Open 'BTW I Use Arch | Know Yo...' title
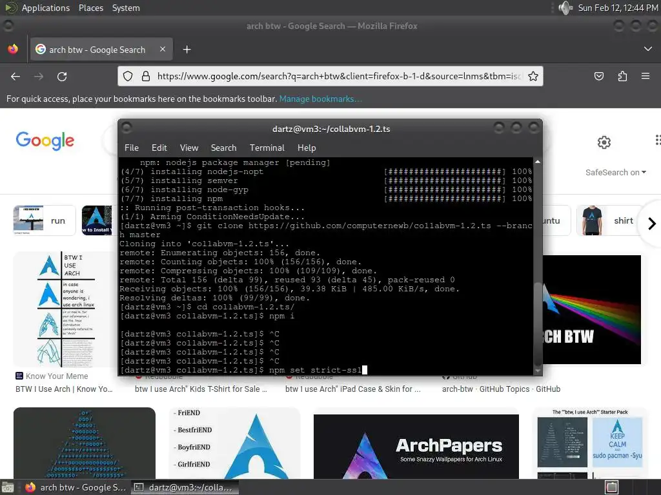Viewport: 661px width, 495px height. (64, 389)
